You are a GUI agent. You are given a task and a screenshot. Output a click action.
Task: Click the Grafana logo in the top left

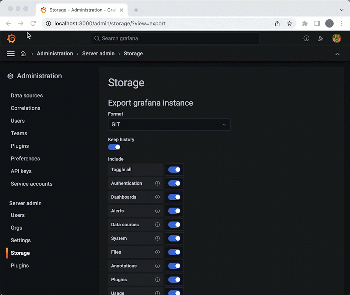click(x=11, y=38)
